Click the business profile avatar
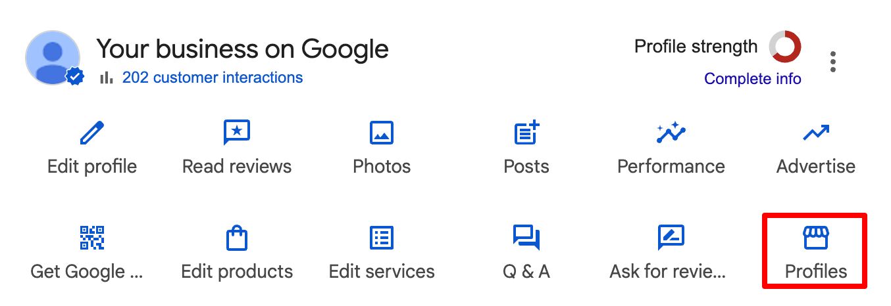The height and width of the screenshot is (306, 891). pyautogui.click(x=53, y=58)
